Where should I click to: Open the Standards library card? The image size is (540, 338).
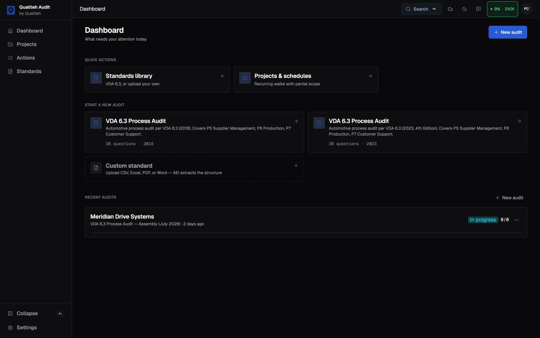pyautogui.click(x=157, y=79)
